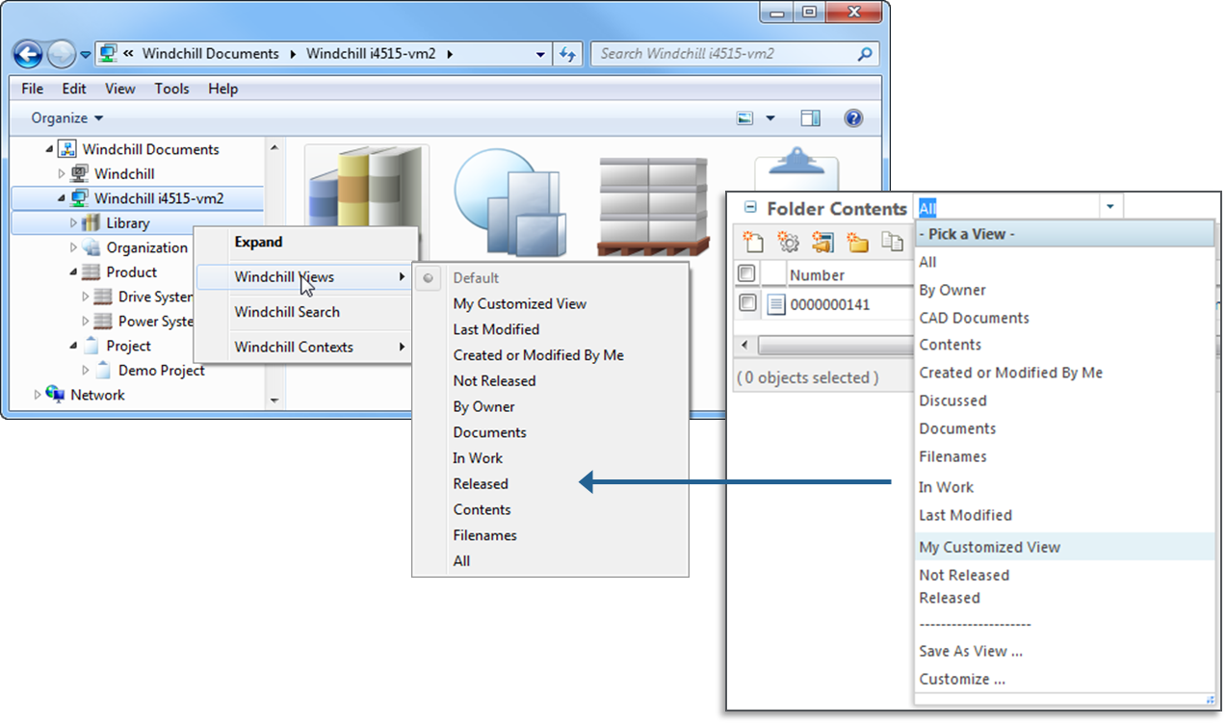The image size is (1226, 724).
Task: Expand the Demo Project tree node
Action: [x=86, y=371]
